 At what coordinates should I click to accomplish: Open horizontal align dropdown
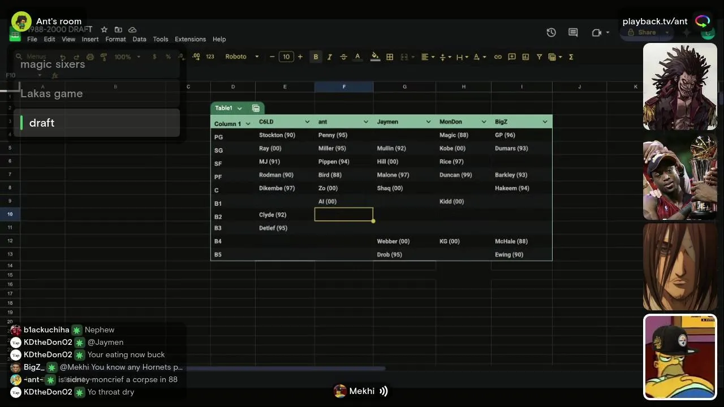[x=427, y=57]
